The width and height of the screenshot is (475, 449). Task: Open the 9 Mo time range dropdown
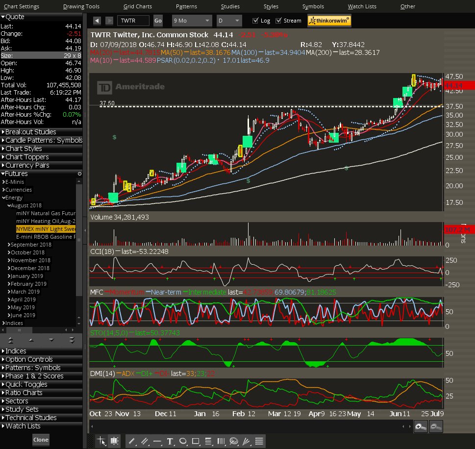coord(191,21)
